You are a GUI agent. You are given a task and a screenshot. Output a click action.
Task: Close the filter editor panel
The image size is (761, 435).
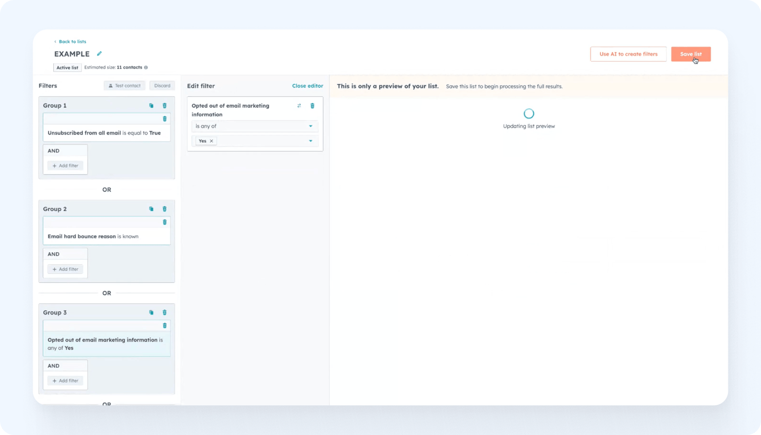[x=307, y=86]
